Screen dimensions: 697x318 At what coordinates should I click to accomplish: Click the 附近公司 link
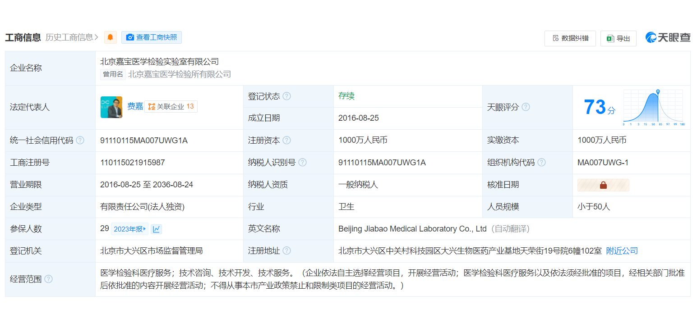point(622,251)
